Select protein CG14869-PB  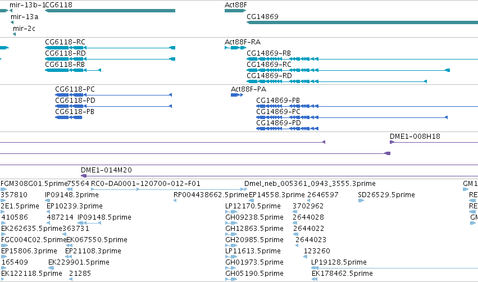367,106
